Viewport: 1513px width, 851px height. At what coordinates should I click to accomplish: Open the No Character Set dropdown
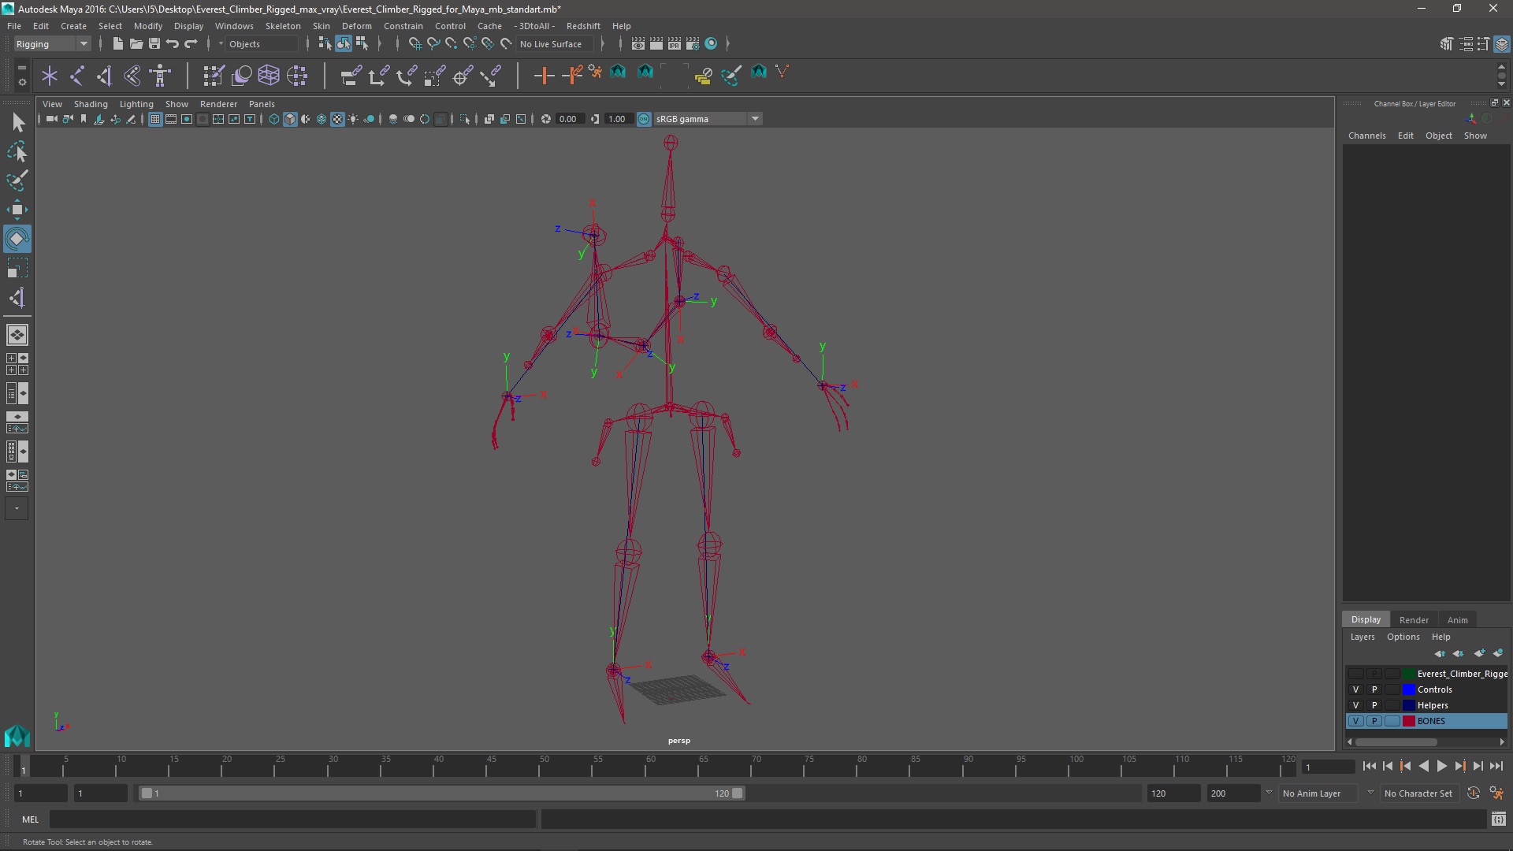[1418, 793]
